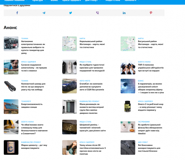This screenshot has width=185, height=160.
Task: Open the generator thumbnail image
Action: click(x=11, y=44)
